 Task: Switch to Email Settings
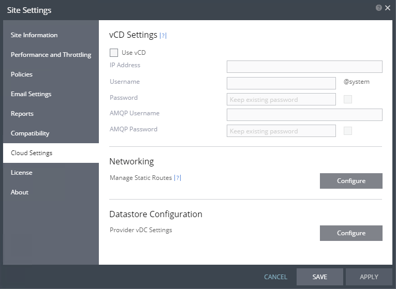(51, 94)
